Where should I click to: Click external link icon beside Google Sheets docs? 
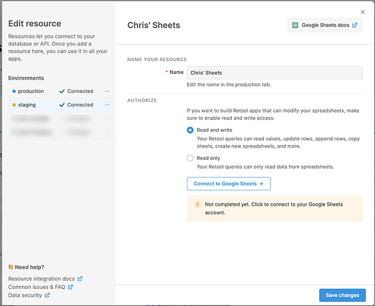click(355, 25)
